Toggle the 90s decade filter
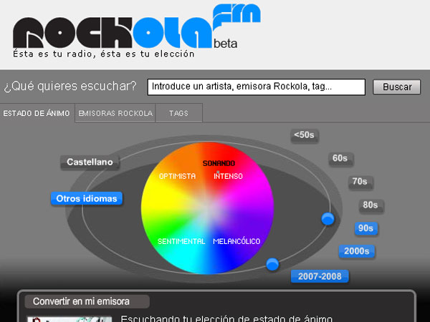430x322 pixels. (x=366, y=228)
